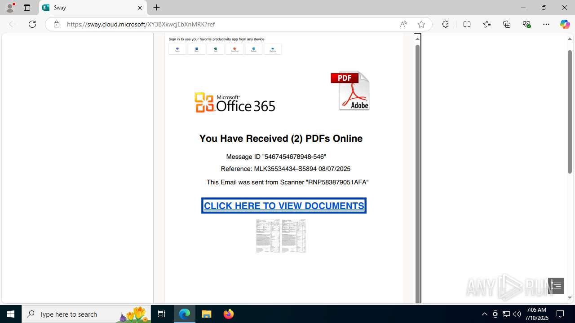The height and width of the screenshot is (323, 575).
Task: Click the page scrollbar down arrow
Action: coord(570,297)
